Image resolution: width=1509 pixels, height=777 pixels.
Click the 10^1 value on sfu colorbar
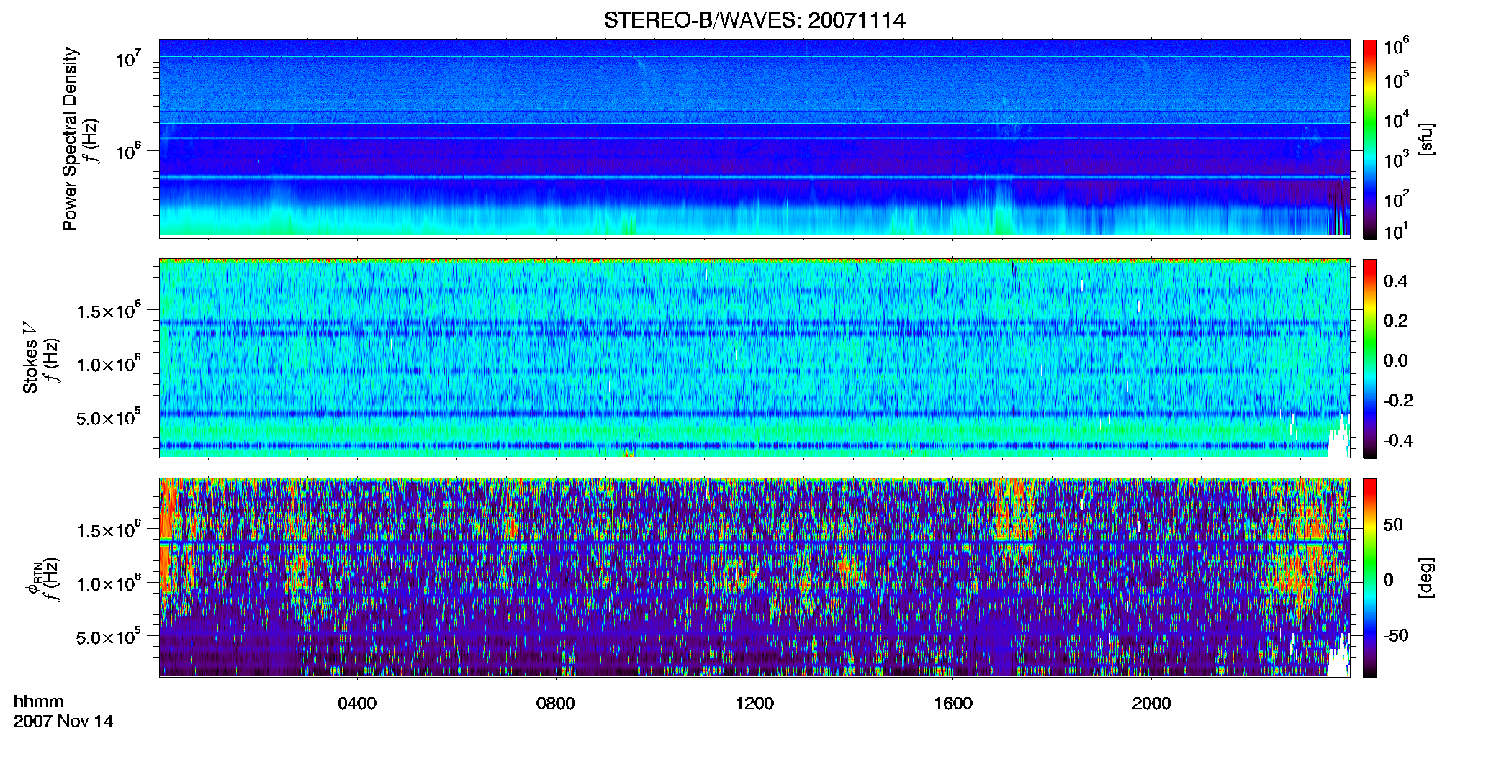coord(1397,232)
